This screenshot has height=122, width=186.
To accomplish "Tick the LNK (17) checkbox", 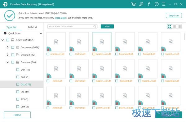I will [18, 70].
